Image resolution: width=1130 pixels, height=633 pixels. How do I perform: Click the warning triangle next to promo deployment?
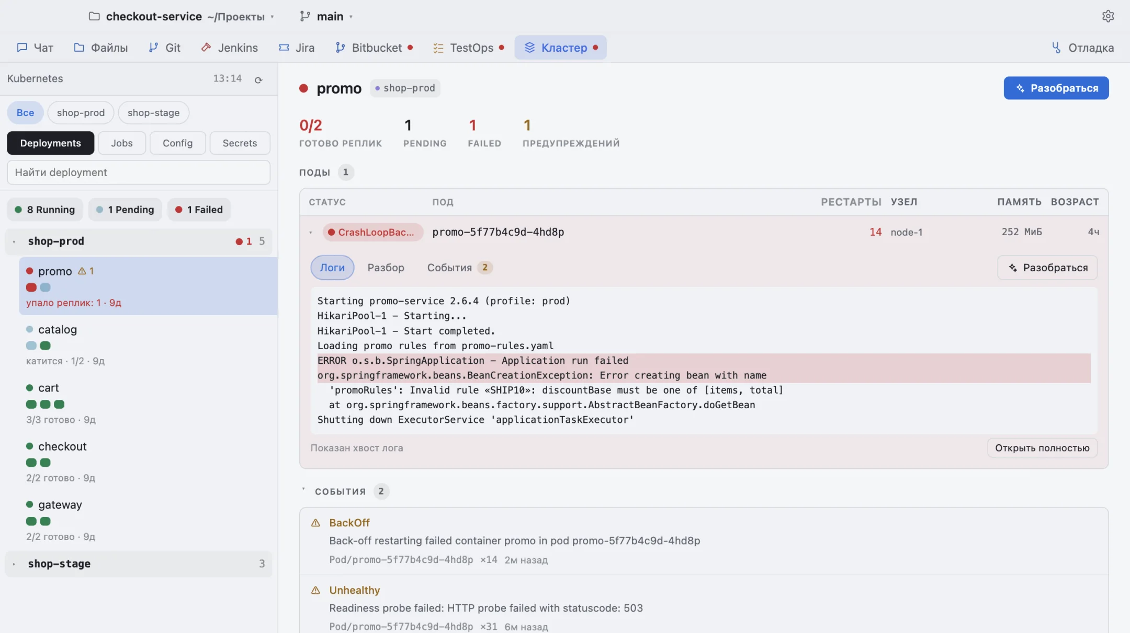click(x=82, y=271)
